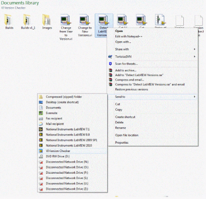Click the LabVIEW 8.0 icon
The width and height of the screenshot is (206, 199).
tap(41, 135)
